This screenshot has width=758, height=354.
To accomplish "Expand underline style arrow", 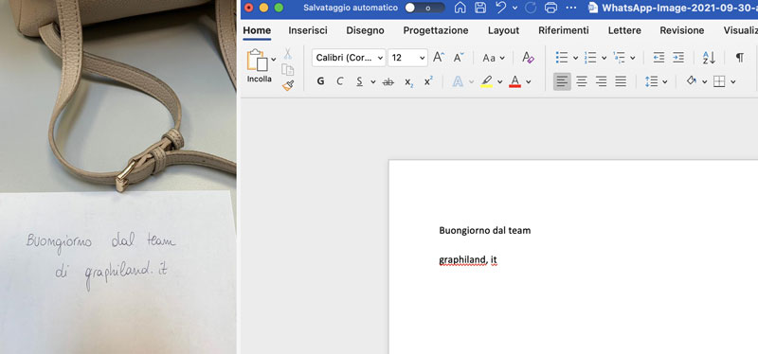I will [372, 82].
